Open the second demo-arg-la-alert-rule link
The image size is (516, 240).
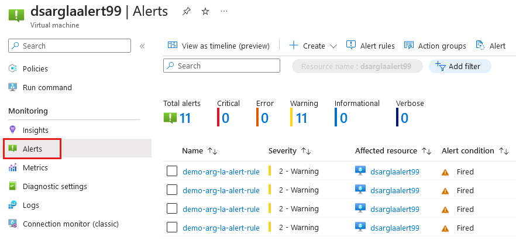point(221,190)
